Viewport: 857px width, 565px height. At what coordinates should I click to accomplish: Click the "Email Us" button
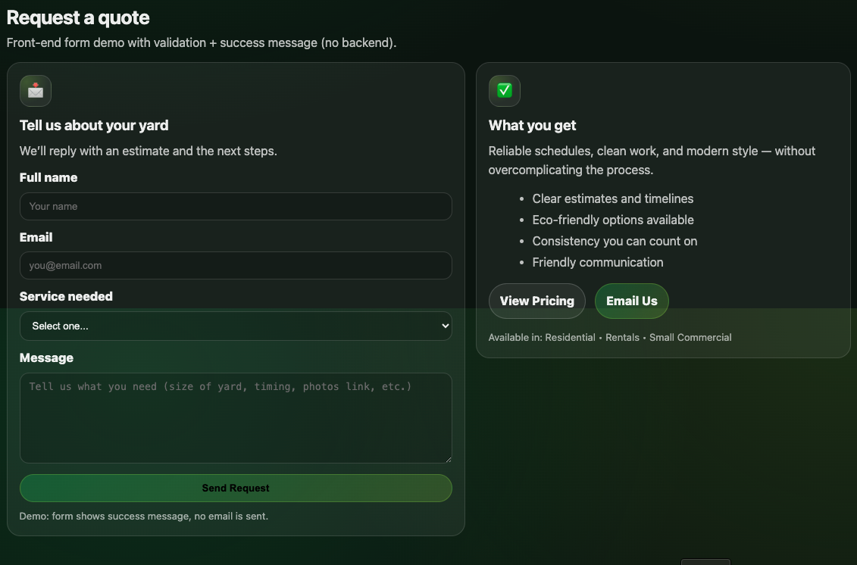pyautogui.click(x=631, y=301)
